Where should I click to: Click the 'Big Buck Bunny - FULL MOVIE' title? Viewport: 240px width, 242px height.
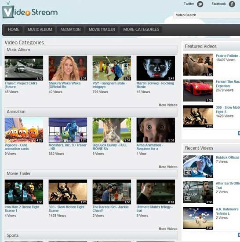click(110, 147)
